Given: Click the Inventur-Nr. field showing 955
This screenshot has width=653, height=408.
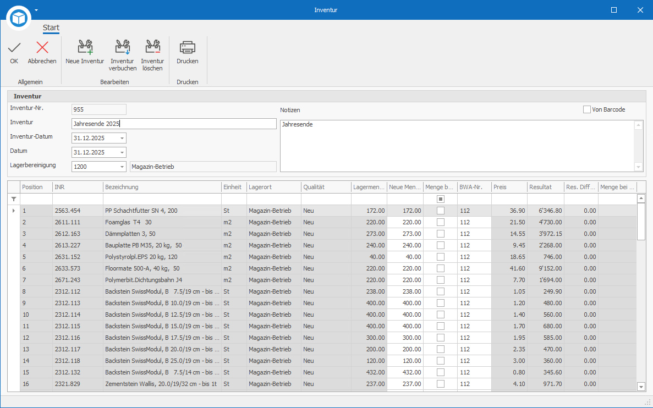Looking at the screenshot, I should (98, 109).
